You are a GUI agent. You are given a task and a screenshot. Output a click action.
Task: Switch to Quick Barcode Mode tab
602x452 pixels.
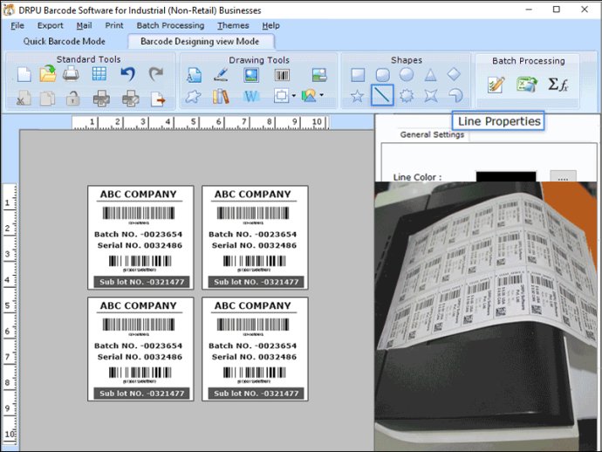click(x=64, y=42)
